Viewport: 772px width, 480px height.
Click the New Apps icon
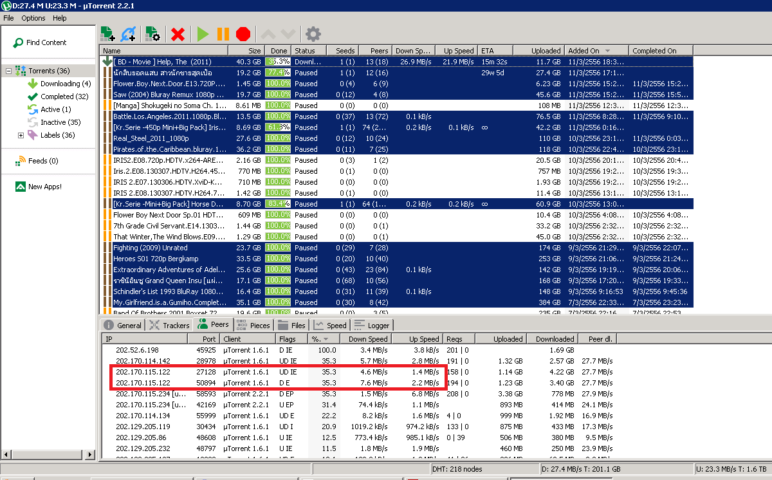[21, 187]
